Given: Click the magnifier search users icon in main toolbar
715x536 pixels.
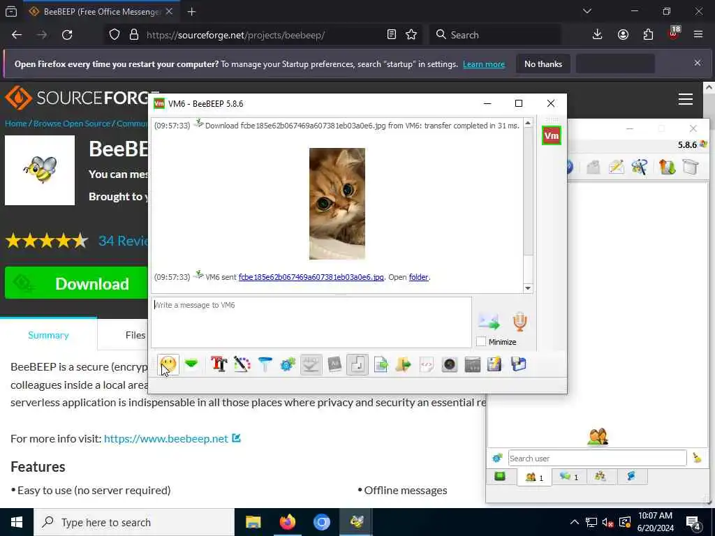Looking at the screenshot, I should (x=640, y=167).
